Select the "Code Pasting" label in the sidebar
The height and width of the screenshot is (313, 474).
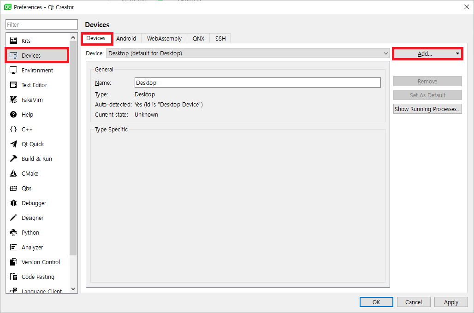point(38,277)
